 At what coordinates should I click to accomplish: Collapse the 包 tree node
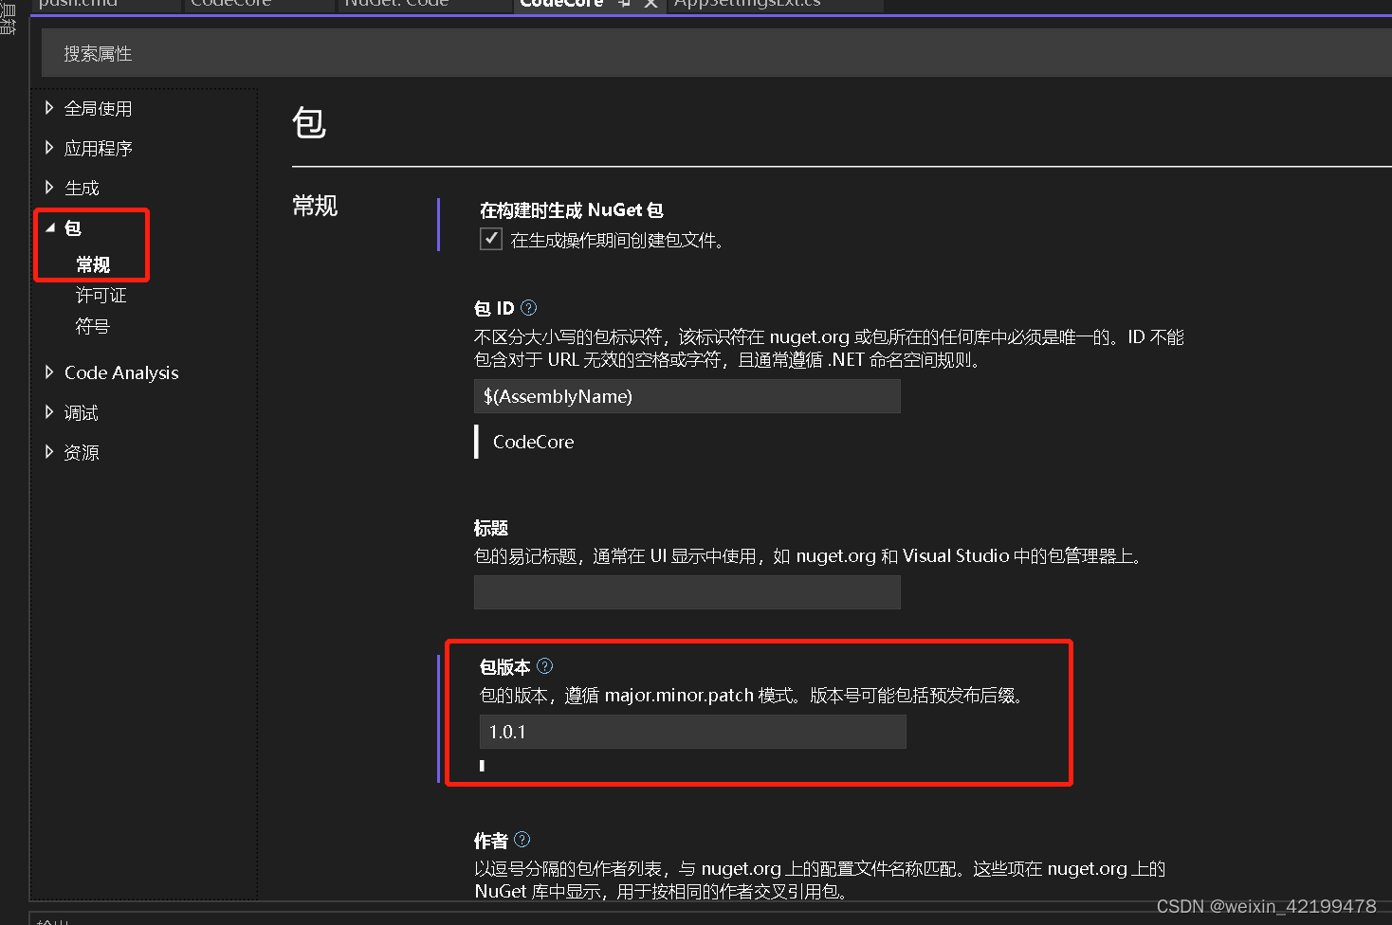click(50, 227)
